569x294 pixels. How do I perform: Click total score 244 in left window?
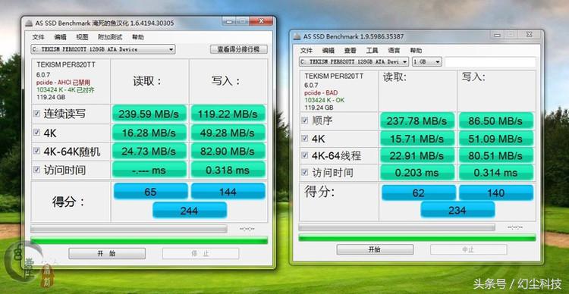coord(190,210)
